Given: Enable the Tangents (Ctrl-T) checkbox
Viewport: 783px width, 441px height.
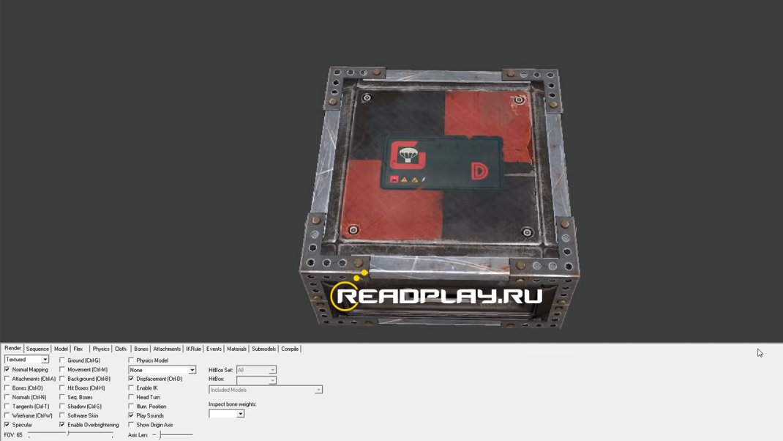Looking at the screenshot, I should click(7, 407).
